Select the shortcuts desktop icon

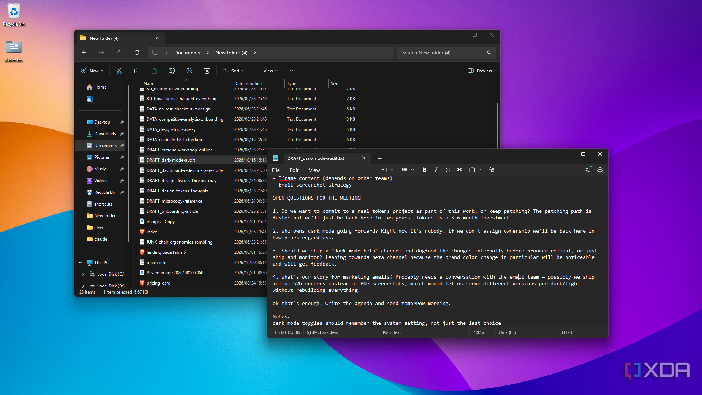pos(14,51)
